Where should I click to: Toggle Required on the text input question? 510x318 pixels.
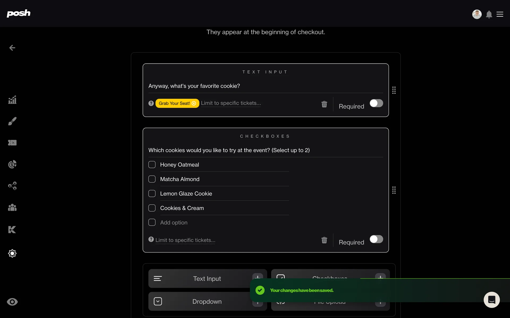pyautogui.click(x=376, y=103)
